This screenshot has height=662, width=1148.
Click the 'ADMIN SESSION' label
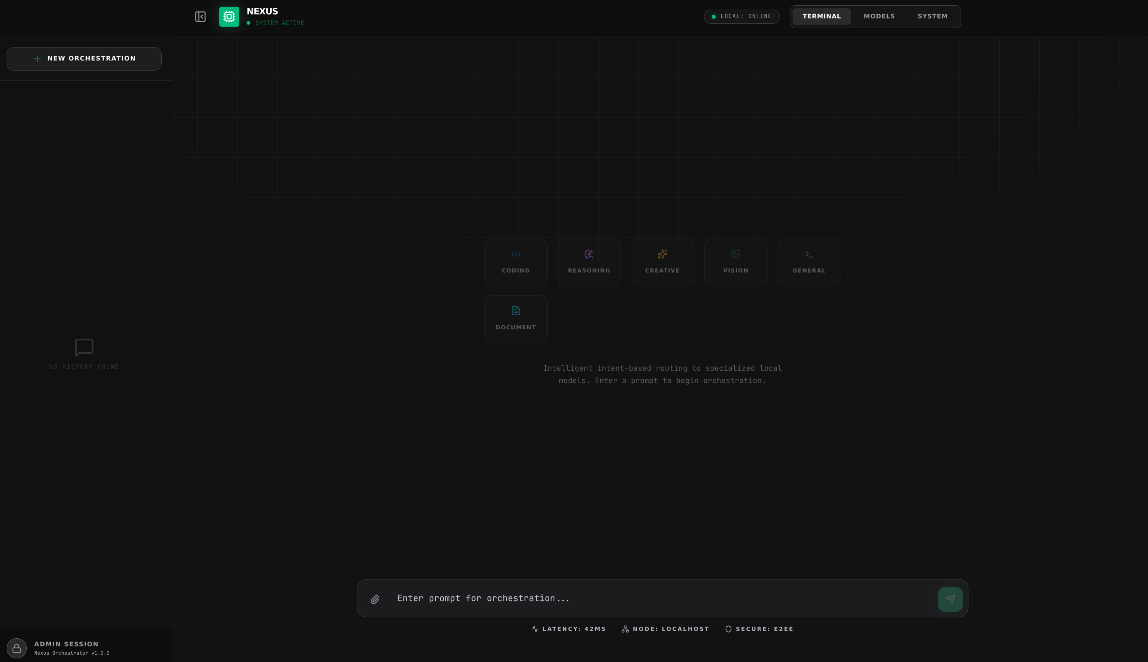tap(66, 644)
